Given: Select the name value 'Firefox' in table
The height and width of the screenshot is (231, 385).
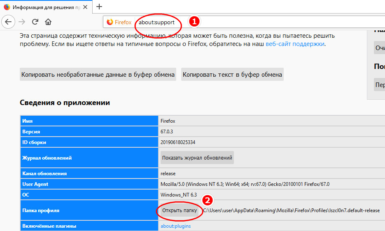Looking at the screenshot, I should point(168,121).
